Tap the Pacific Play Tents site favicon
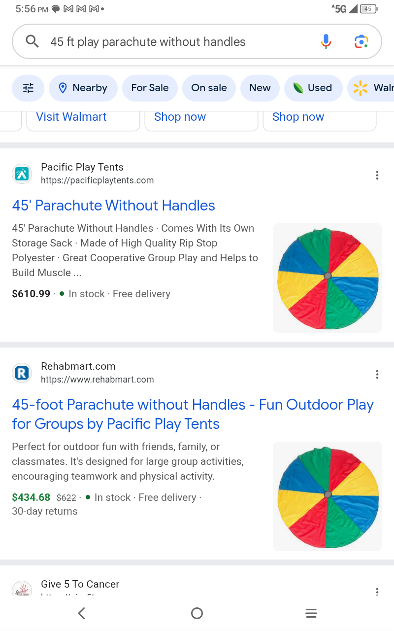The image size is (394, 631). click(22, 174)
